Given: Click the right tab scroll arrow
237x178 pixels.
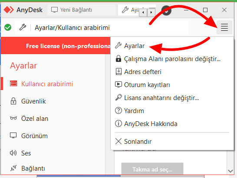Looking at the screenshot, I should pos(151,13).
